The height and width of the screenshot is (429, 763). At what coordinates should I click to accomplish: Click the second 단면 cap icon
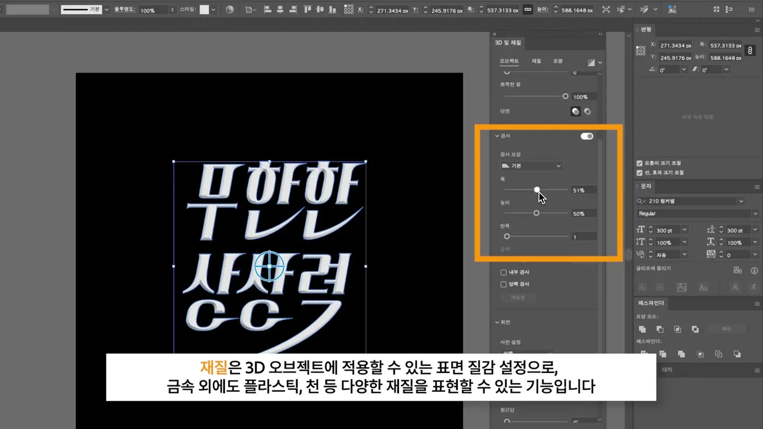pos(588,112)
